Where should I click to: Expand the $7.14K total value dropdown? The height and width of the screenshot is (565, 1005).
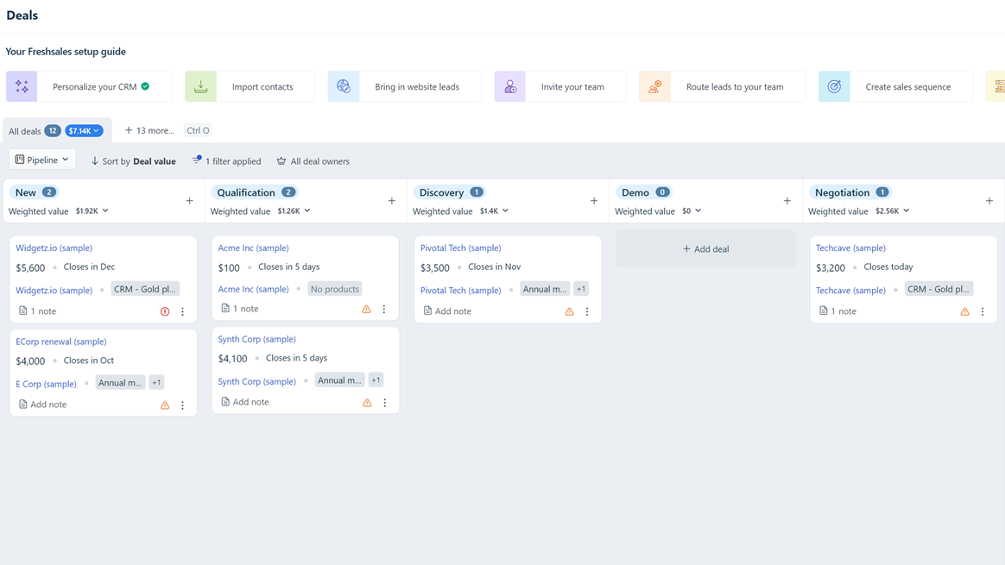[x=84, y=130]
